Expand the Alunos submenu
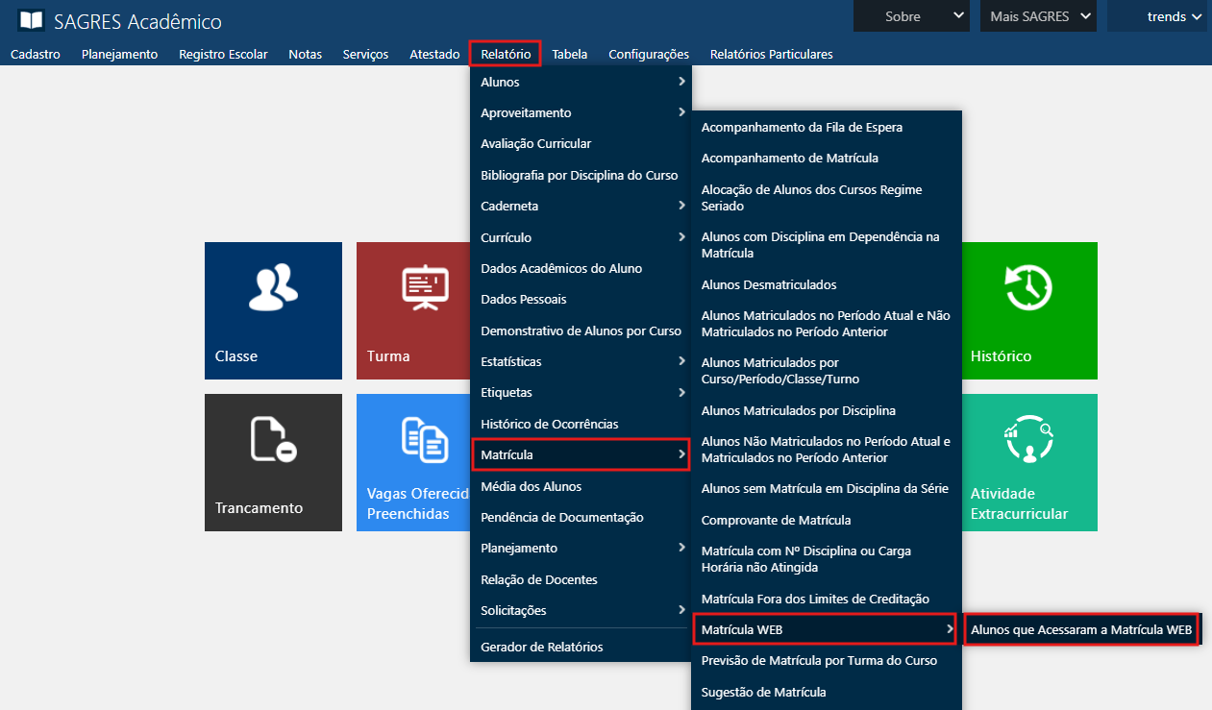 coord(581,82)
